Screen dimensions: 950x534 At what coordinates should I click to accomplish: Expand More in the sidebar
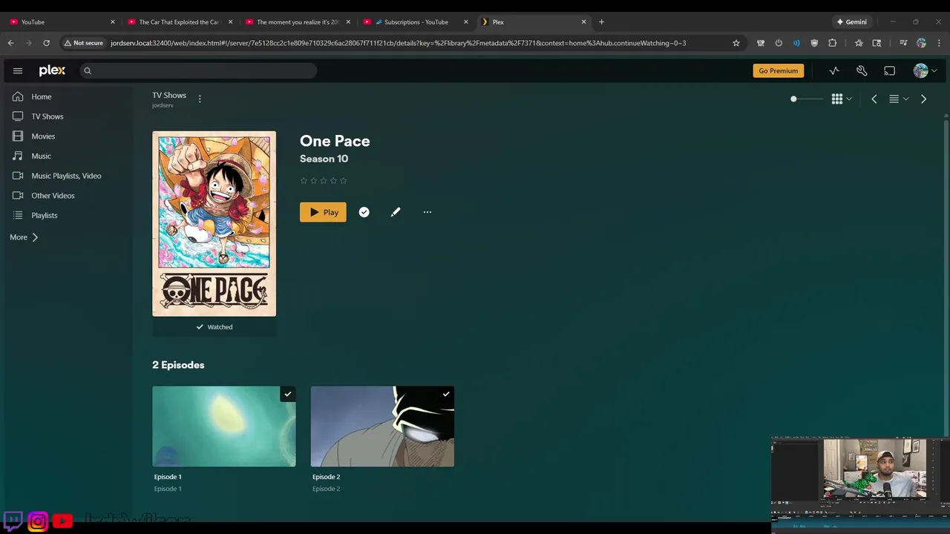[x=24, y=237]
